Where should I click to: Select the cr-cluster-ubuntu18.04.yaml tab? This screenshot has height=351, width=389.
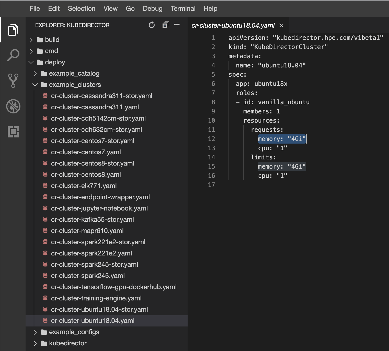233,25
